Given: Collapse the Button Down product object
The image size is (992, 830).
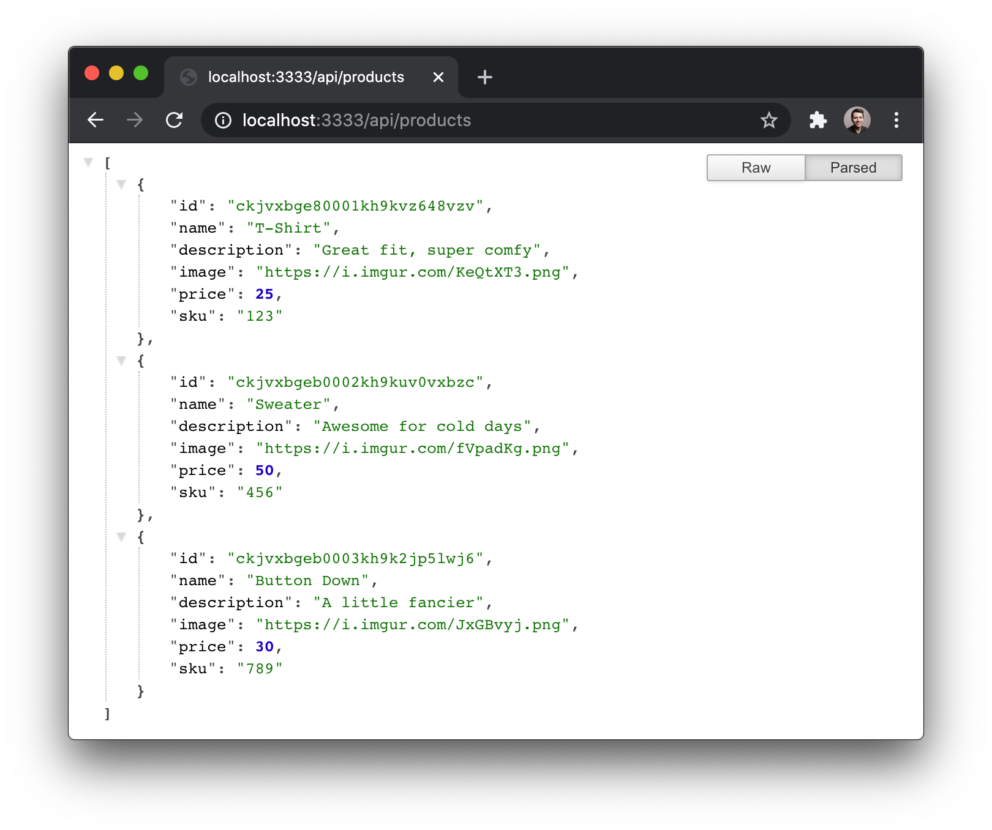Looking at the screenshot, I should 122,536.
